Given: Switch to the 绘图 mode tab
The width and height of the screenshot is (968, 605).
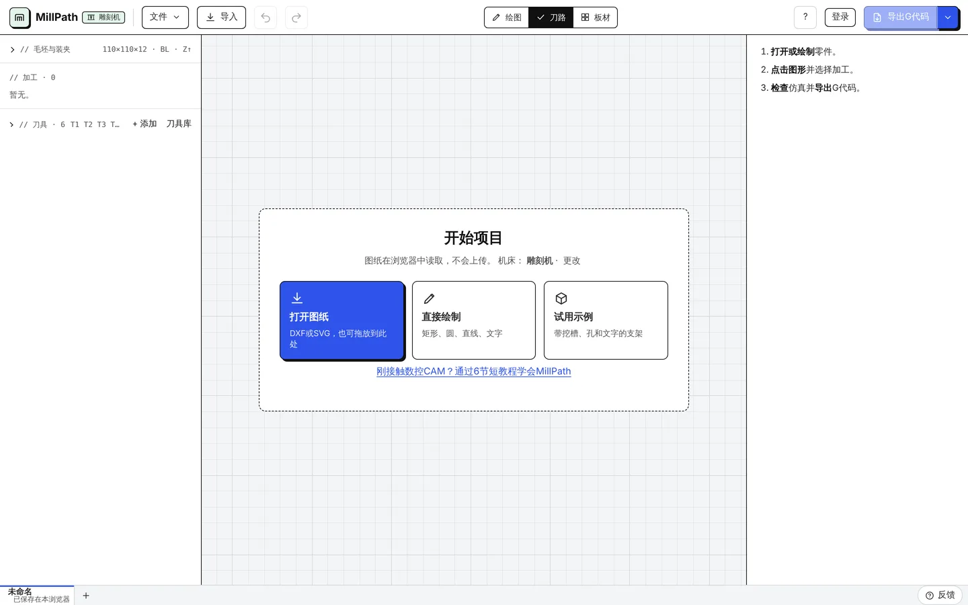Looking at the screenshot, I should pos(507,17).
